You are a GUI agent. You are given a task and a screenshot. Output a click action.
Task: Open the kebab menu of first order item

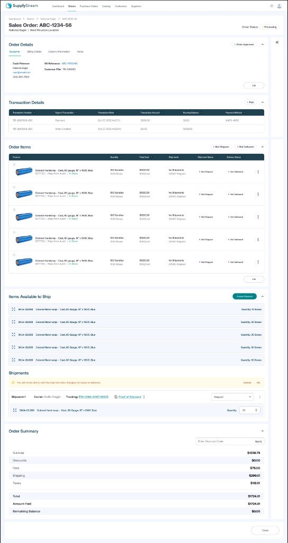pos(258,172)
